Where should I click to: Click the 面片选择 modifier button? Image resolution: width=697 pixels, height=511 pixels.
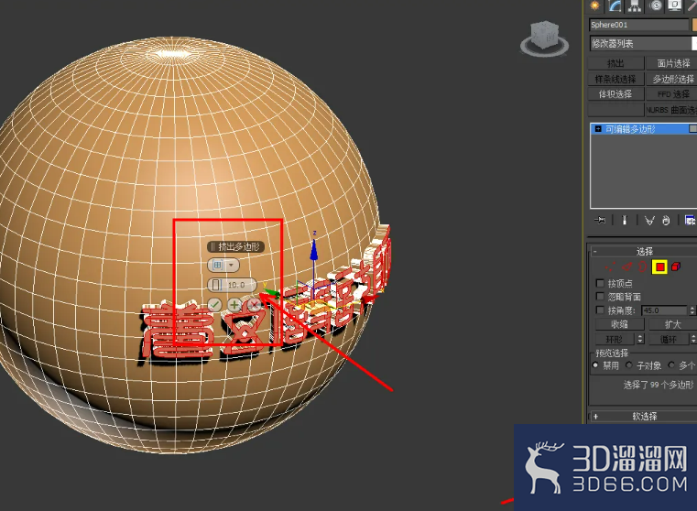[671, 63]
